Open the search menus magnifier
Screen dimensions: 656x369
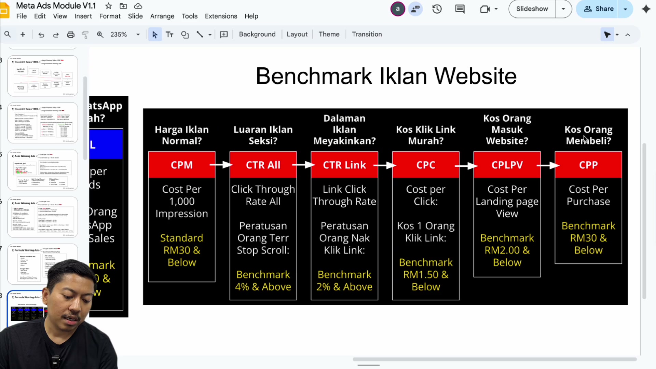pos(8,35)
